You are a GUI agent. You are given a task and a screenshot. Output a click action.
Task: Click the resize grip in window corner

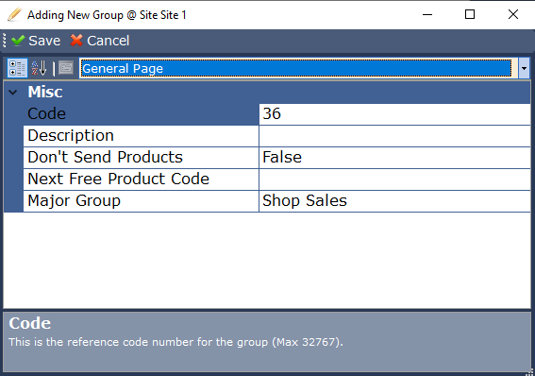(530, 372)
